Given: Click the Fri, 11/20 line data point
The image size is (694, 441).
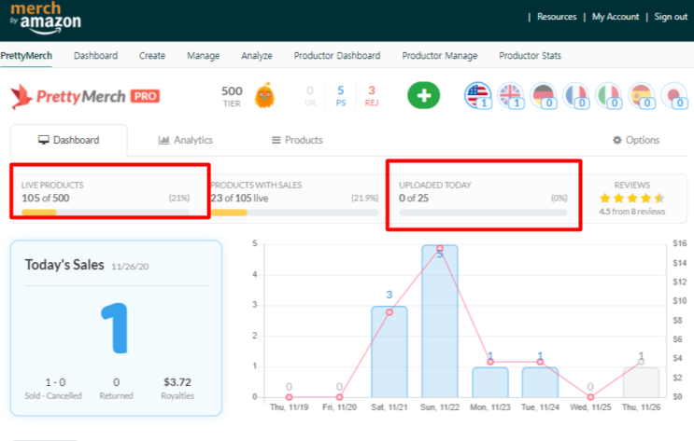Looking at the screenshot, I should click(x=339, y=397).
